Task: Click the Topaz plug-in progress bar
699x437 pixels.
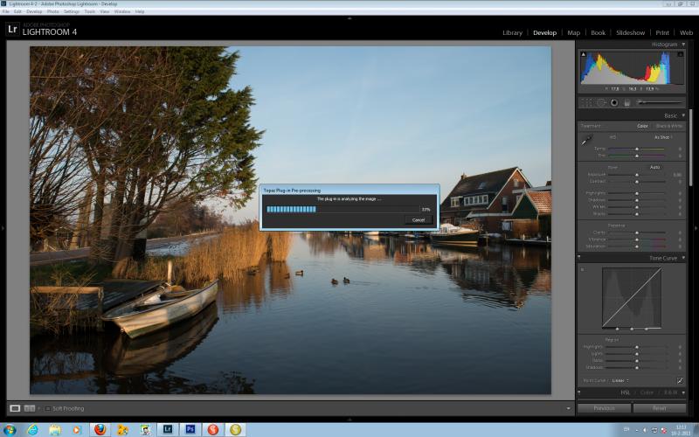Action: (343, 209)
